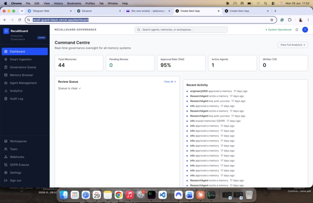Bookmark this page with star icon

pos(272,20)
